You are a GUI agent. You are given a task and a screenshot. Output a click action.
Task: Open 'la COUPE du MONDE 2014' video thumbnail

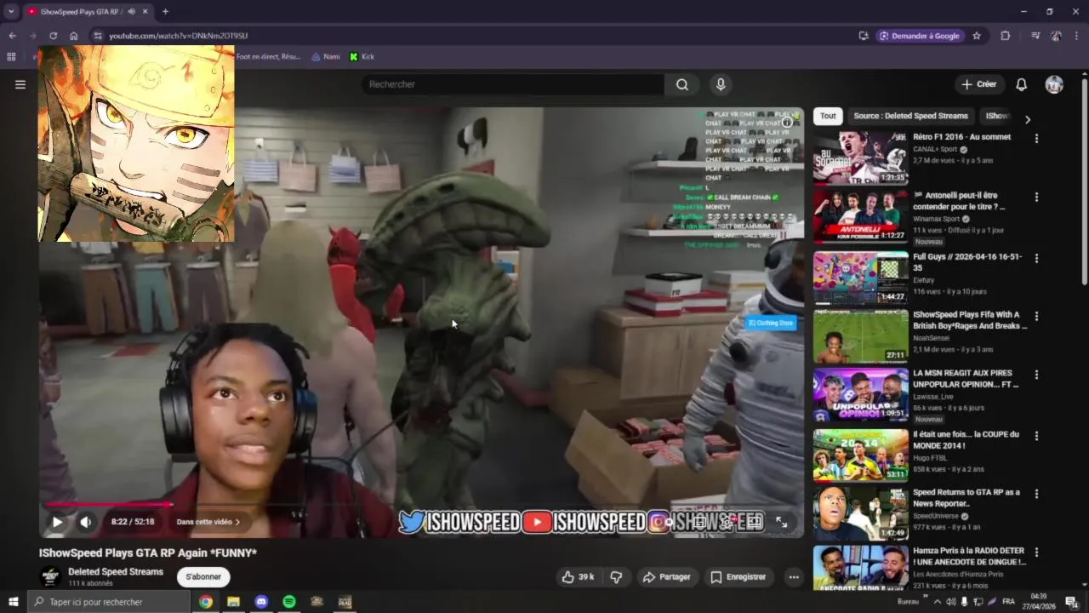click(860, 455)
